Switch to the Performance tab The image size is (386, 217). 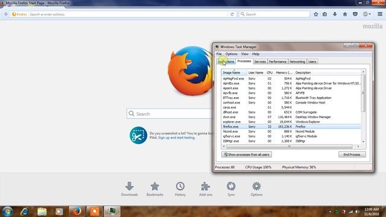[277, 61]
